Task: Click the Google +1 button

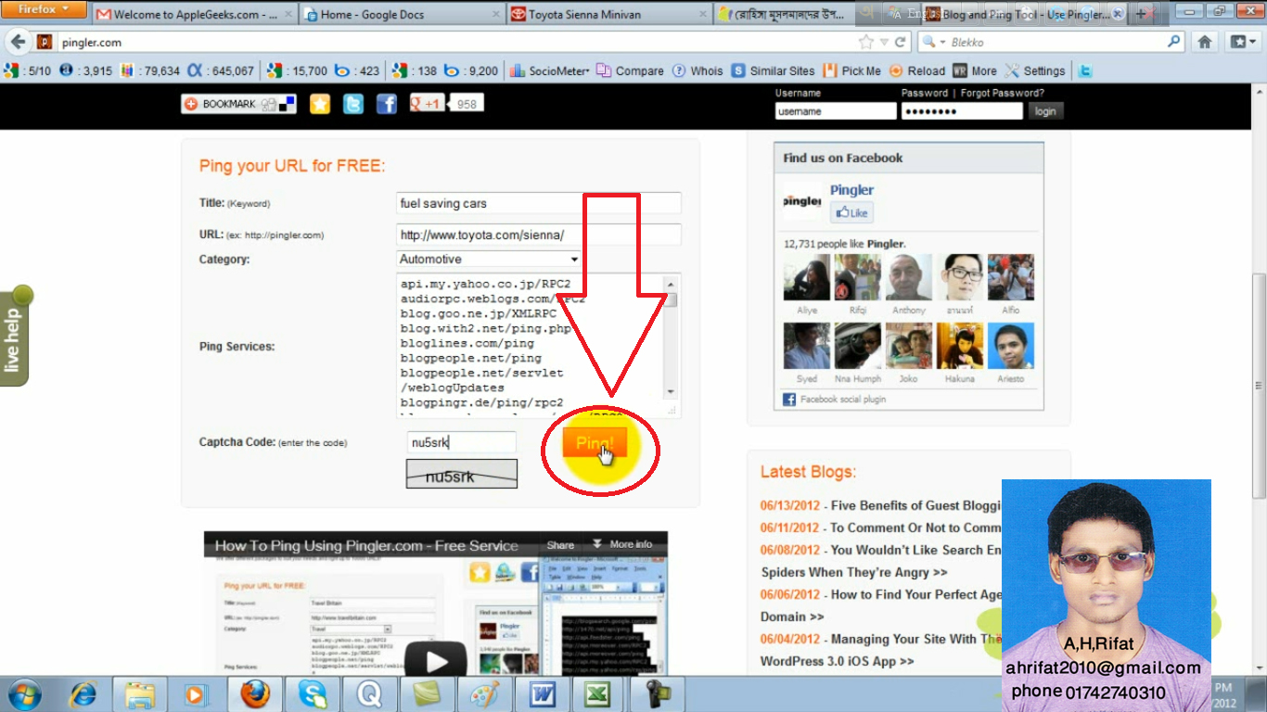Action: (x=427, y=104)
